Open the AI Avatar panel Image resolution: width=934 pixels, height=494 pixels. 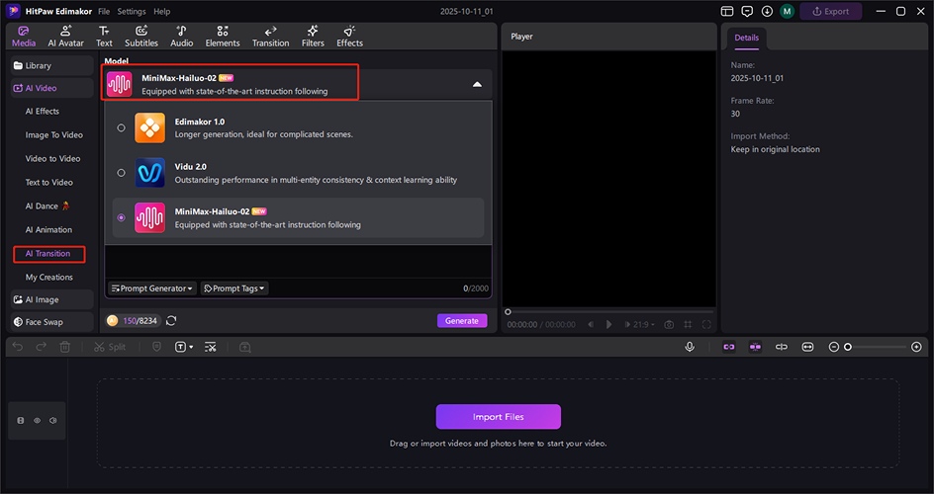click(x=66, y=36)
